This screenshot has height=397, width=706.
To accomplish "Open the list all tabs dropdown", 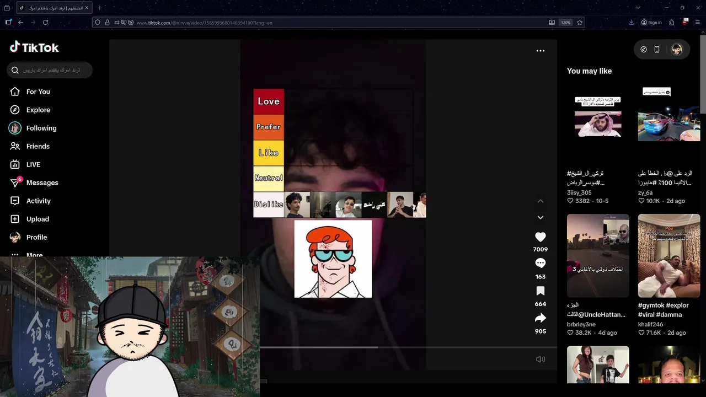I will pos(638,8).
